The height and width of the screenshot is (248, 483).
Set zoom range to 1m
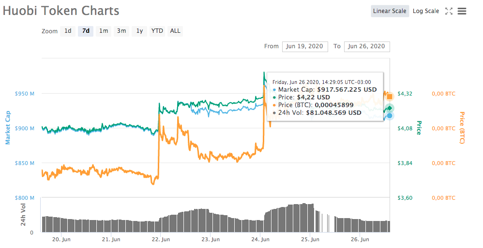pos(104,31)
